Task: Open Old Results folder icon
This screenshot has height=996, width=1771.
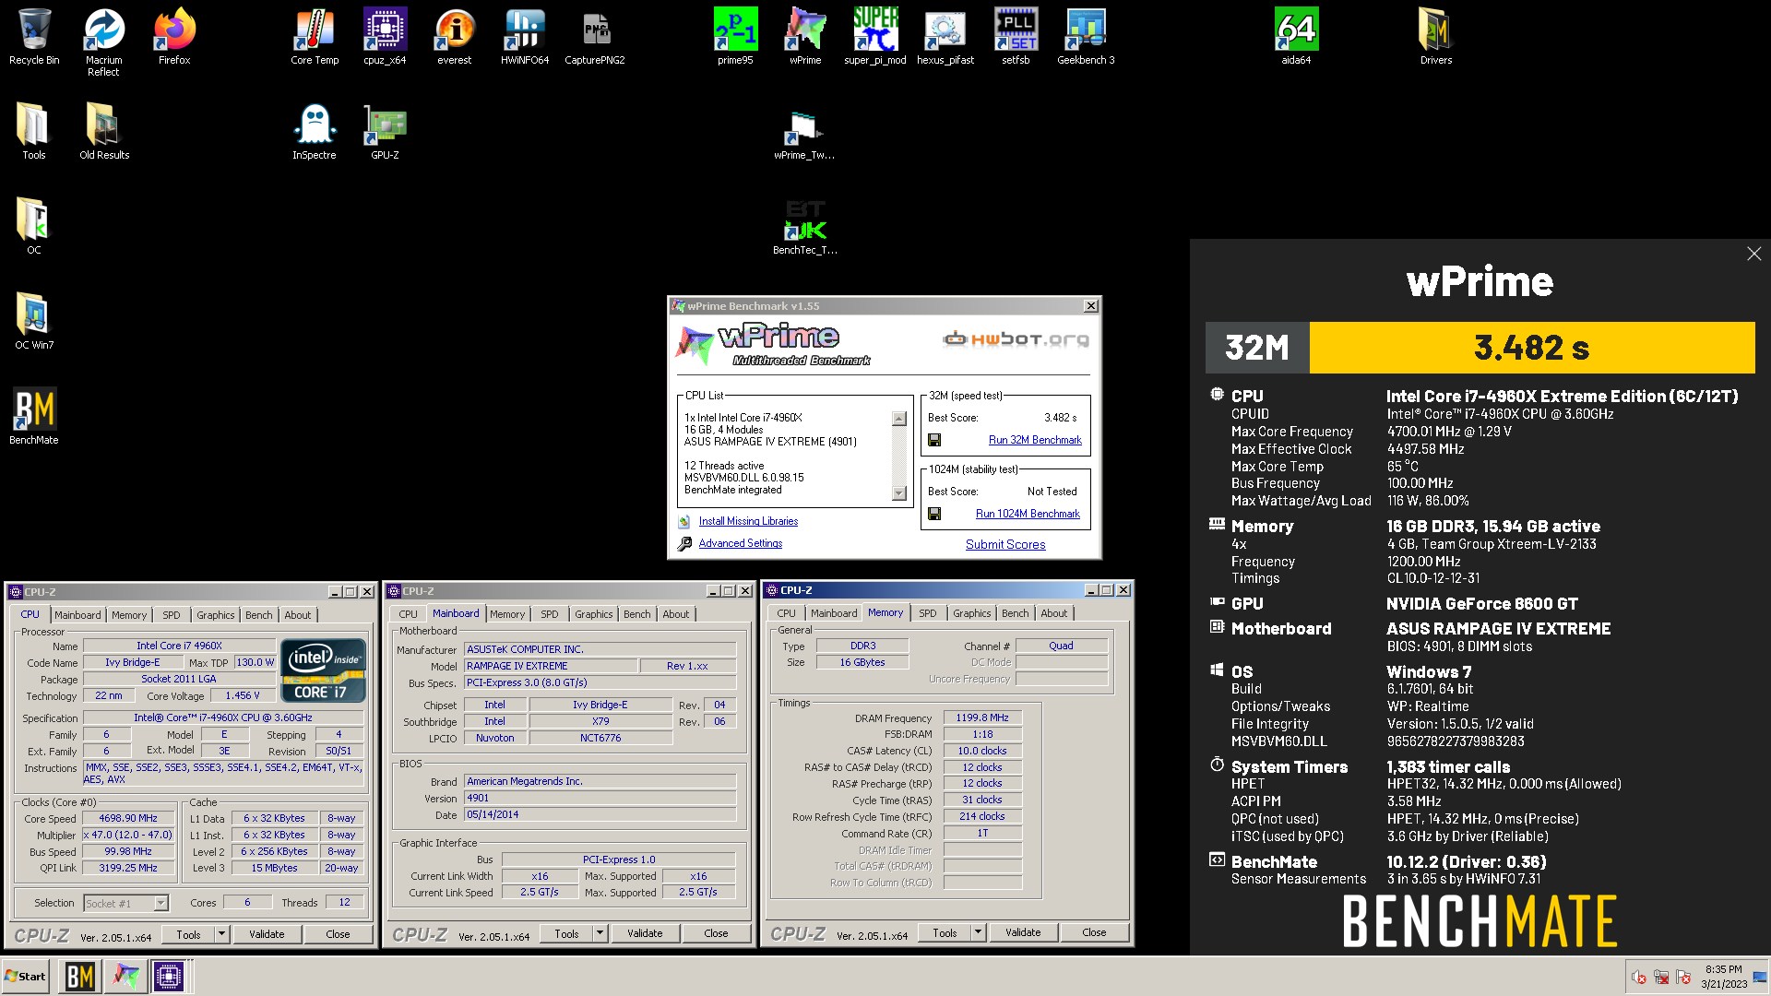Action: tap(104, 132)
